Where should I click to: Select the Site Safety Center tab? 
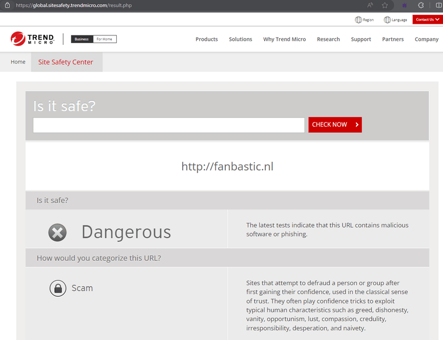tap(66, 62)
